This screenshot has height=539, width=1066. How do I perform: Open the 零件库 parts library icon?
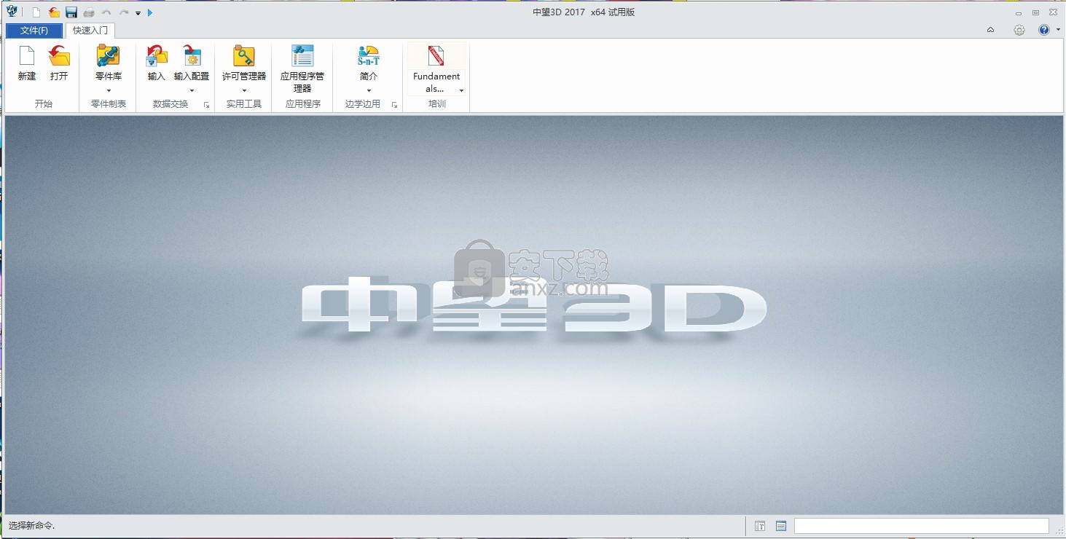[109, 55]
